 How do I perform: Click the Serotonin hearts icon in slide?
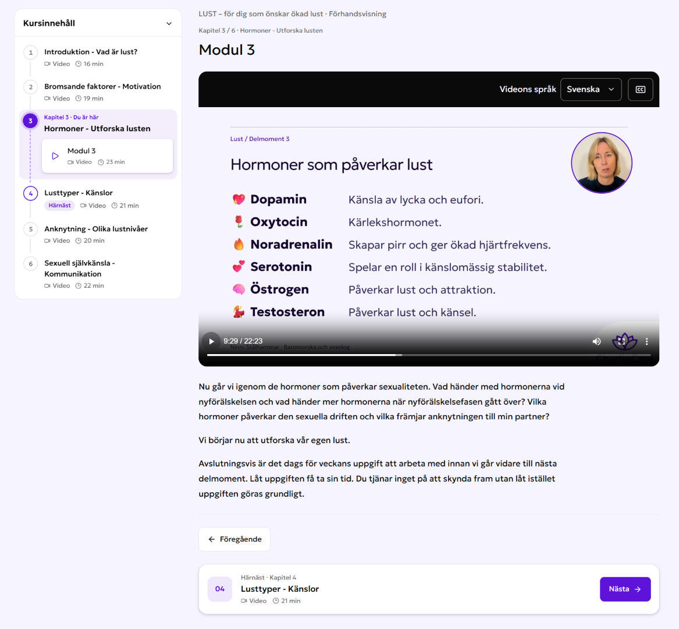[239, 267]
